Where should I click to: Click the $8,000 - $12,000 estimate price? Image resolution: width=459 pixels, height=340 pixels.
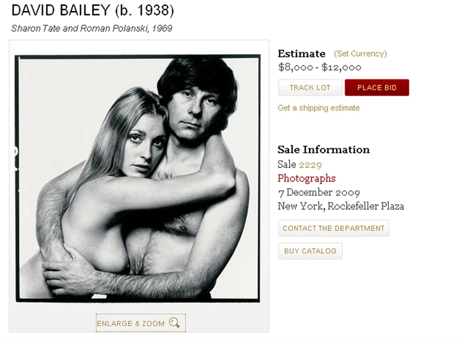pos(320,67)
